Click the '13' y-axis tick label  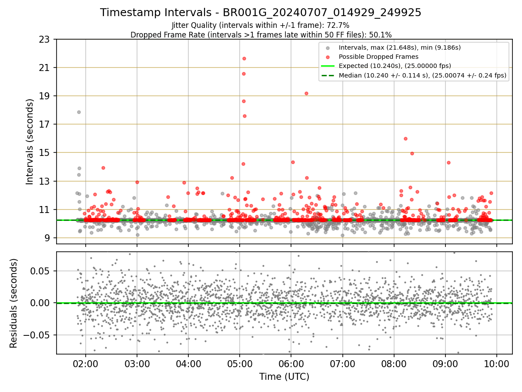click(x=45, y=181)
